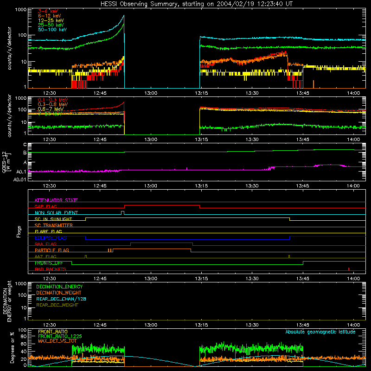Click the 14:00 tick label below GOES panel
The height and width of the screenshot is (371, 371).
coord(353,186)
